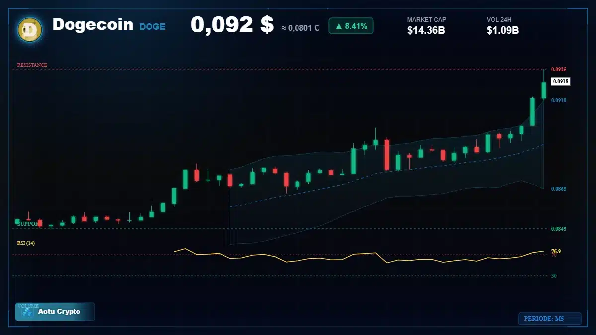Screen dimensions: 596x335
Task: Click the 8.41% change badge
Action: coord(351,26)
